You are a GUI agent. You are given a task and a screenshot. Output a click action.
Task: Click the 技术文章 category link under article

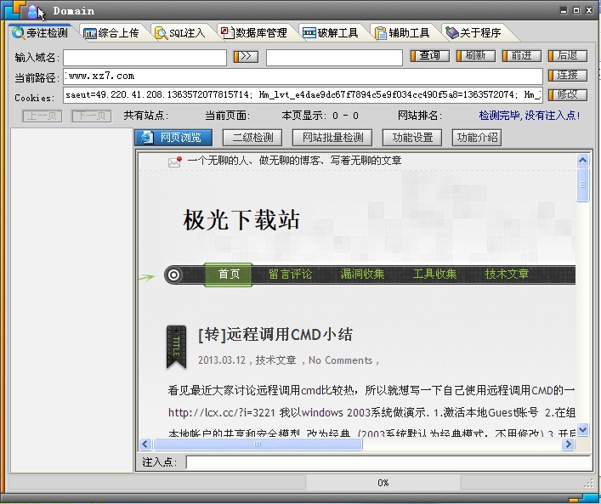click(x=275, y=360)
